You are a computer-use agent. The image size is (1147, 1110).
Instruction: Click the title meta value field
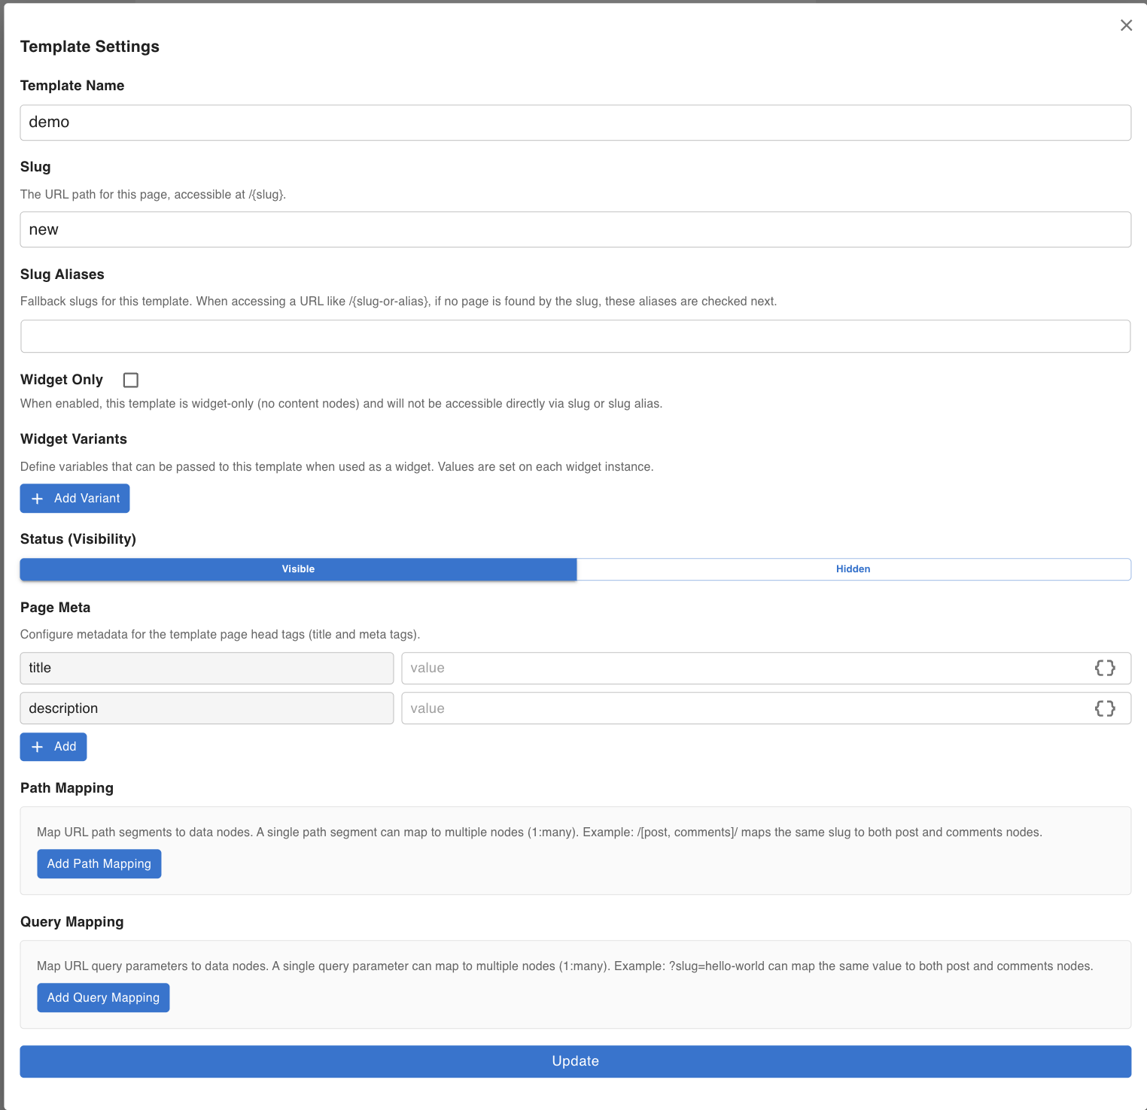click(x=745, y=668)
